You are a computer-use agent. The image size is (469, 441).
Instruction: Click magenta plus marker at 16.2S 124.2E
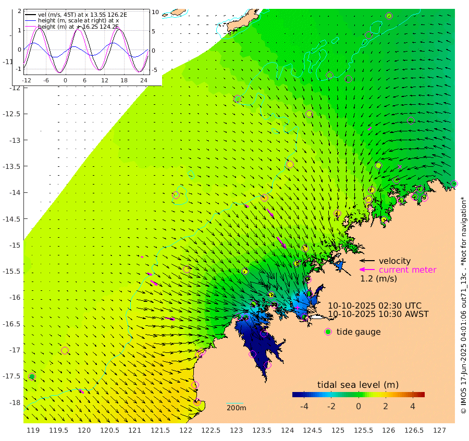(x=297, y=307)
